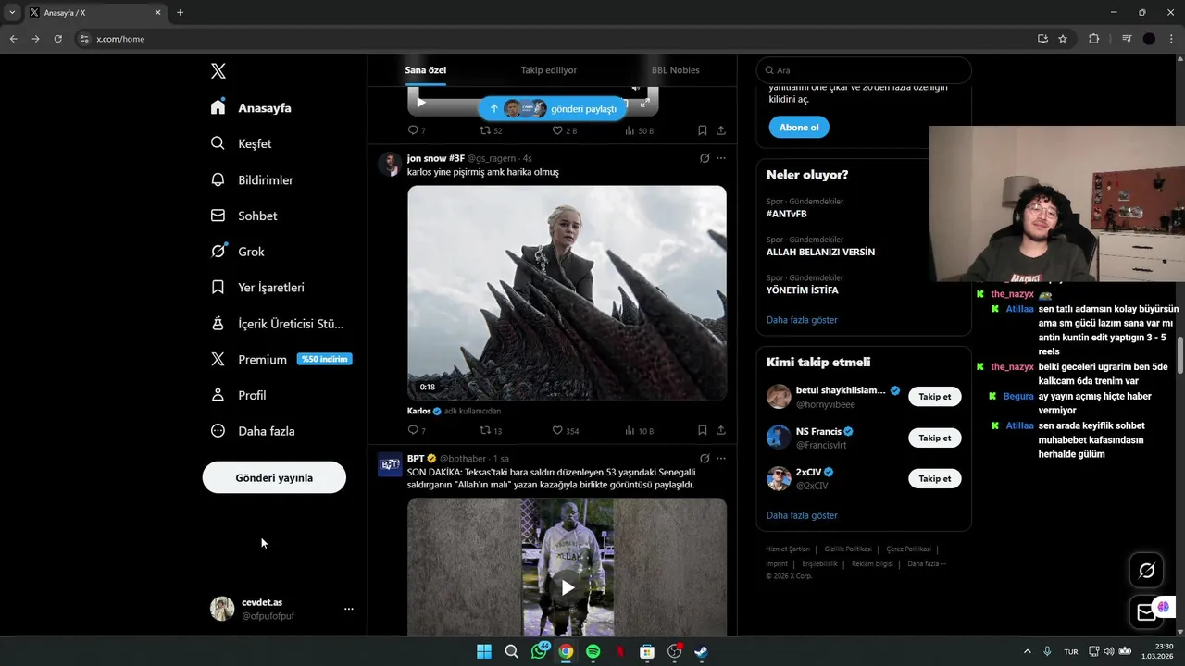Switch to BBL Nobles tab
The image size is (1185, 666).
tap(676, 70)
